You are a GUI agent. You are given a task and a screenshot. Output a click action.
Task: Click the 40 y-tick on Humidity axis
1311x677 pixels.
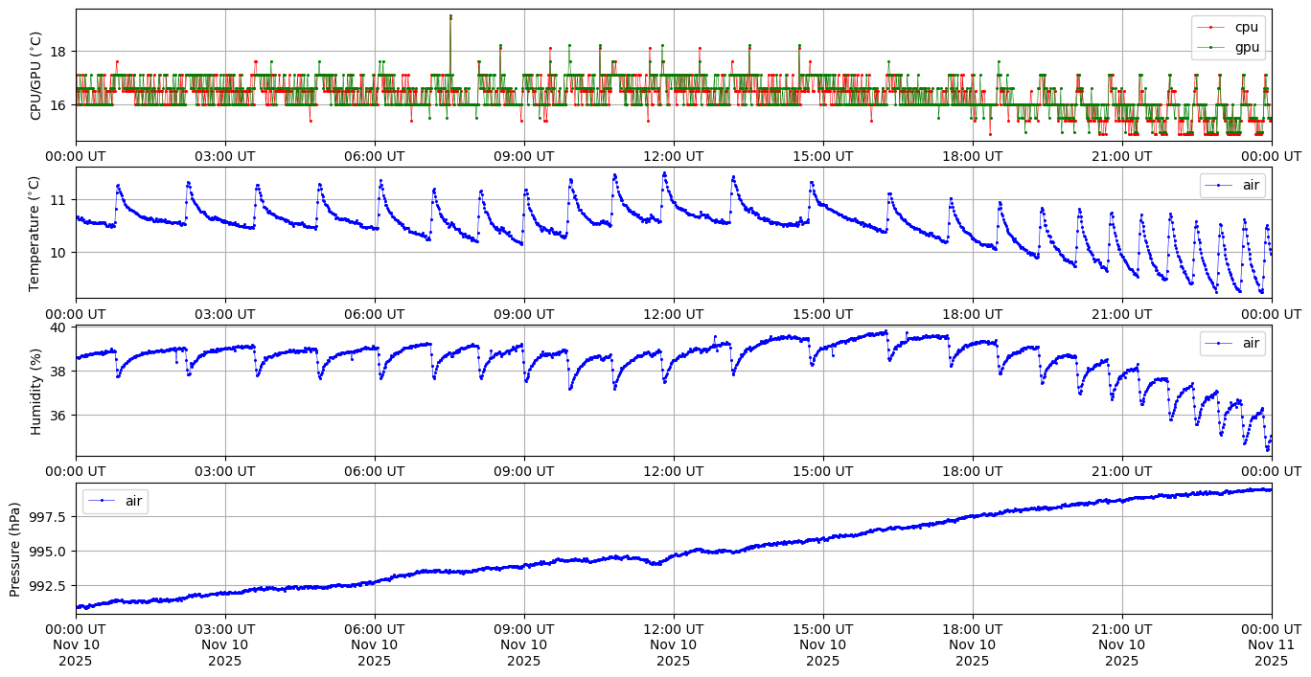click(59, 327)
